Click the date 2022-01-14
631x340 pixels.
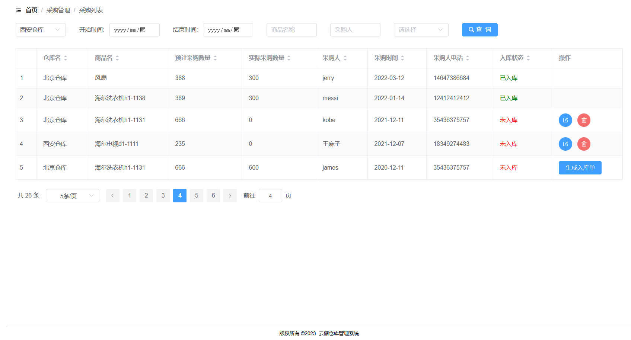coord(389,98)
